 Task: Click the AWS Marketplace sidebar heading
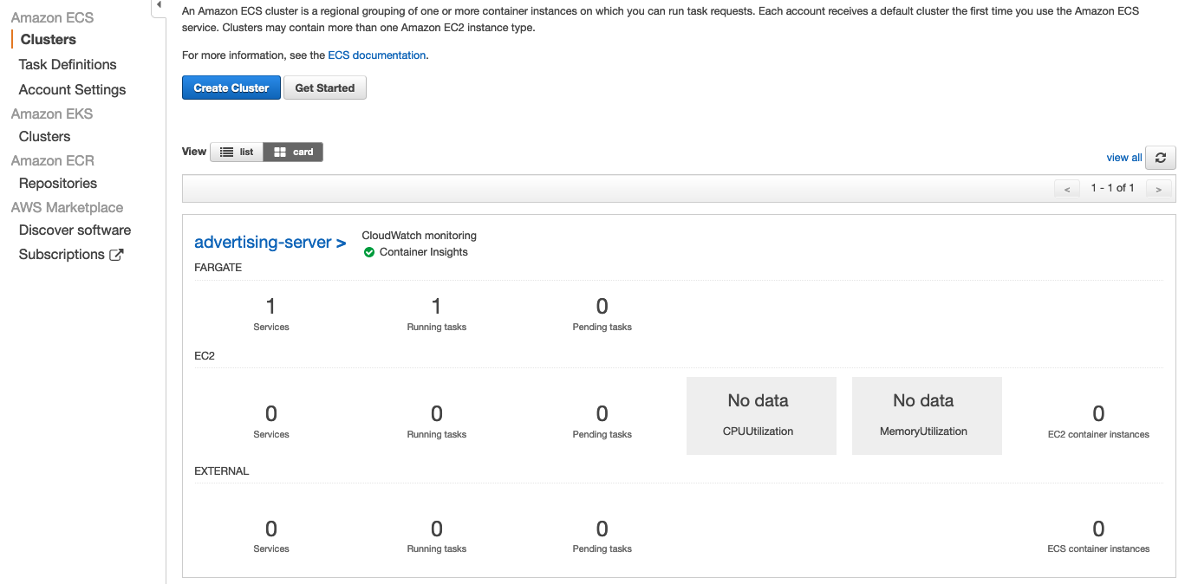[x=67, y=207]
